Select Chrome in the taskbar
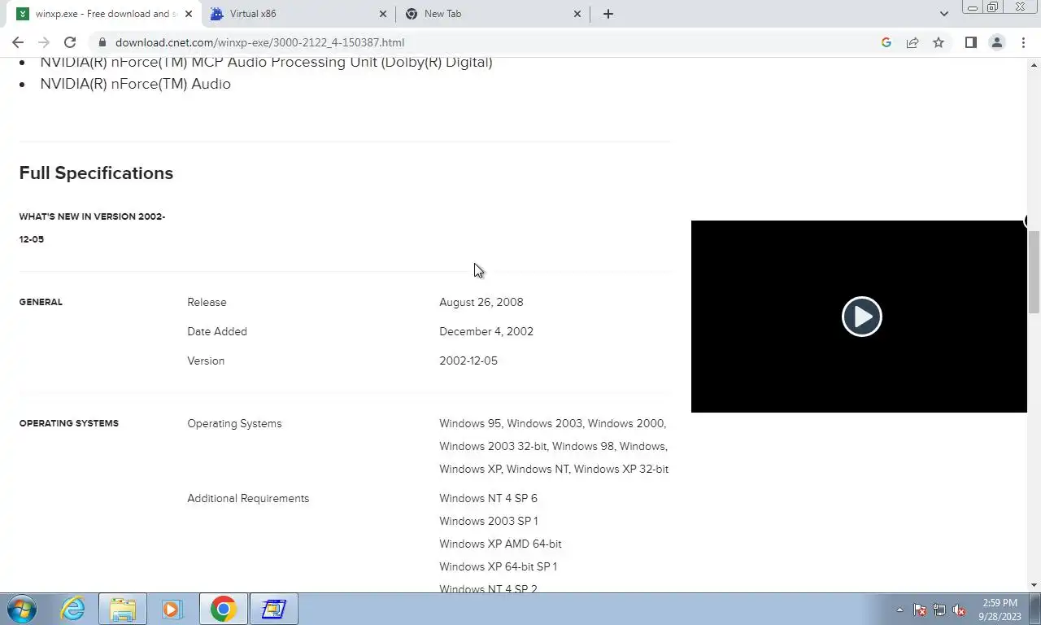The height and width of the screenshot is (625, 1041). pyautogui.click(x=223, y=609)
